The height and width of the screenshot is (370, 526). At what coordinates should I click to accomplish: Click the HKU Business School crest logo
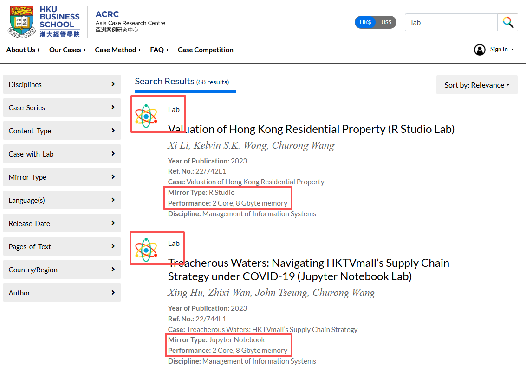21,22
